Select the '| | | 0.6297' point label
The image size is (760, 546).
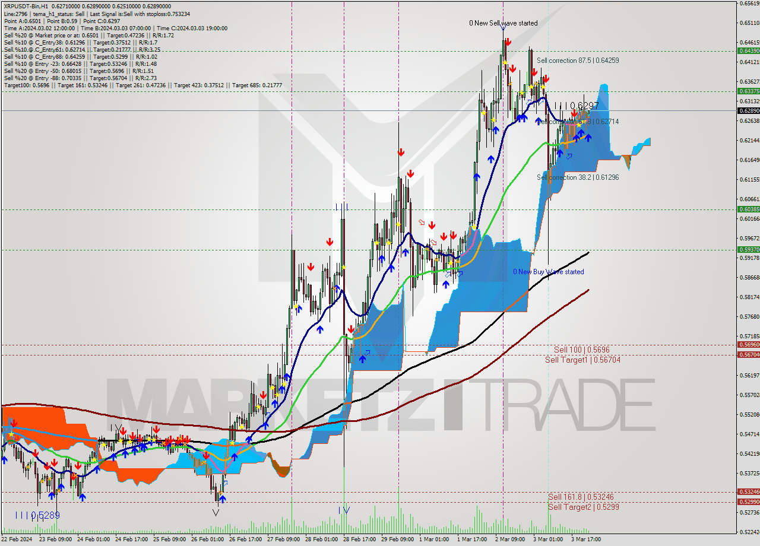click(576, 106)
